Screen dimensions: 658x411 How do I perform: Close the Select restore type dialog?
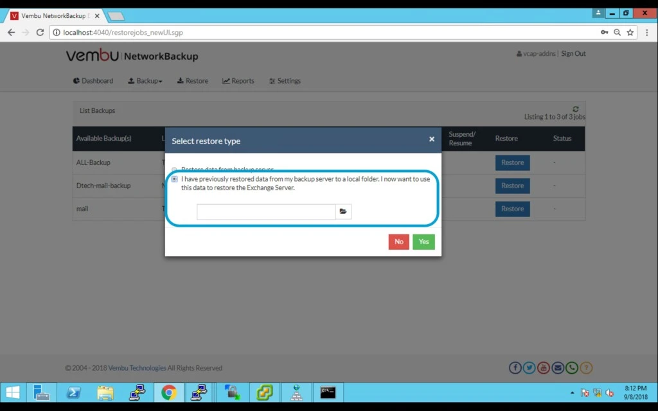[431, 139]
